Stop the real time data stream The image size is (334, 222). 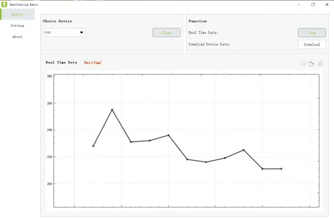point(312,33)
